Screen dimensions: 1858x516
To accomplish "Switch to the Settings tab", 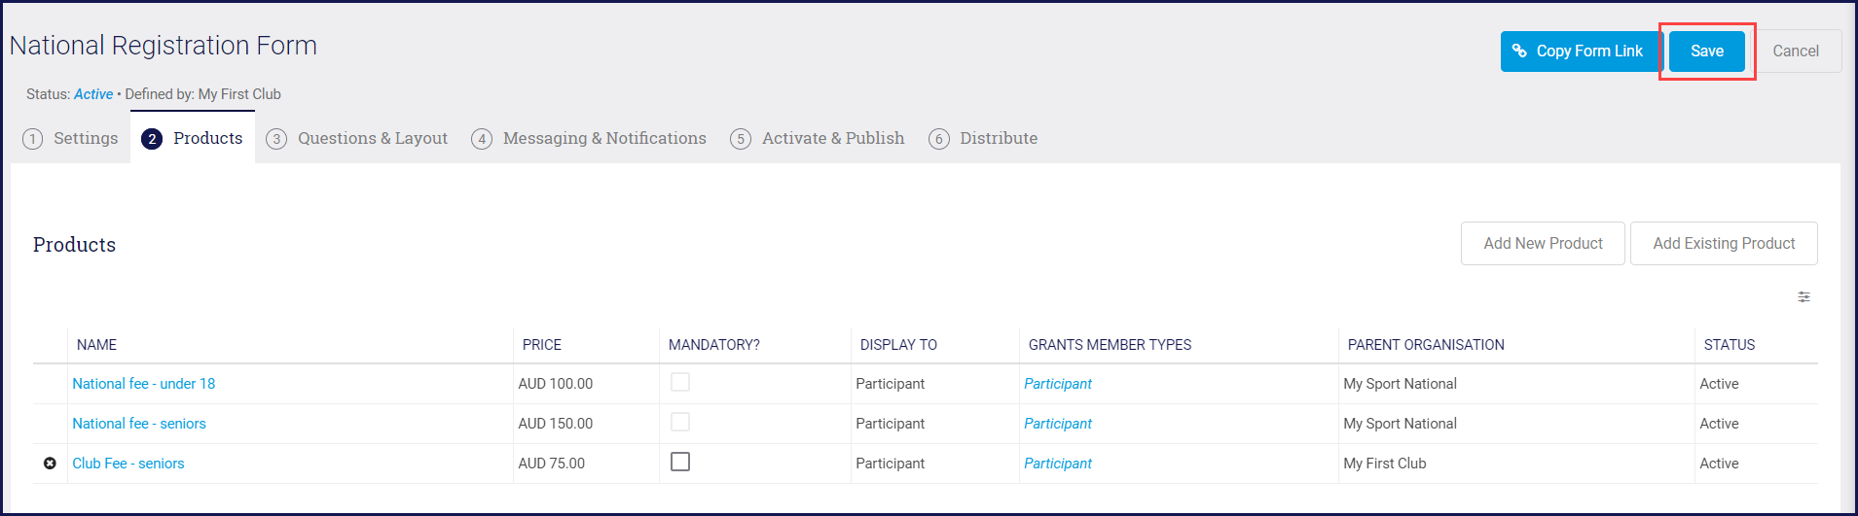I will tap(71, 139).
